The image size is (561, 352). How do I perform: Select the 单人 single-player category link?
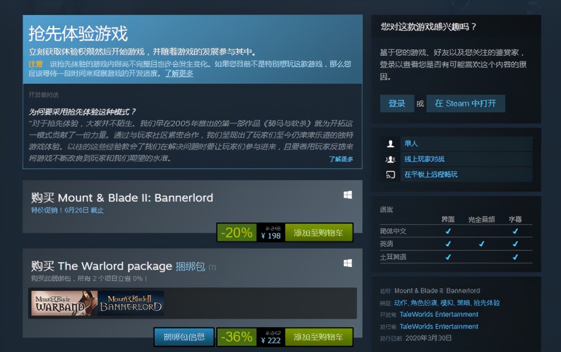pos(411,143)
